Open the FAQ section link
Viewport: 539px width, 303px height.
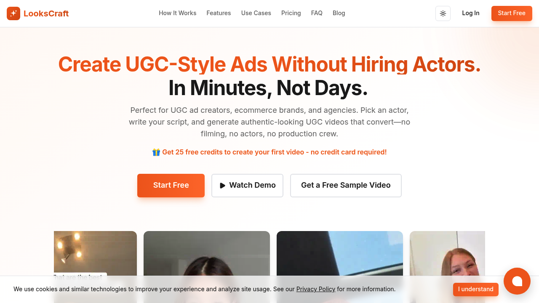tap(317, 13)
